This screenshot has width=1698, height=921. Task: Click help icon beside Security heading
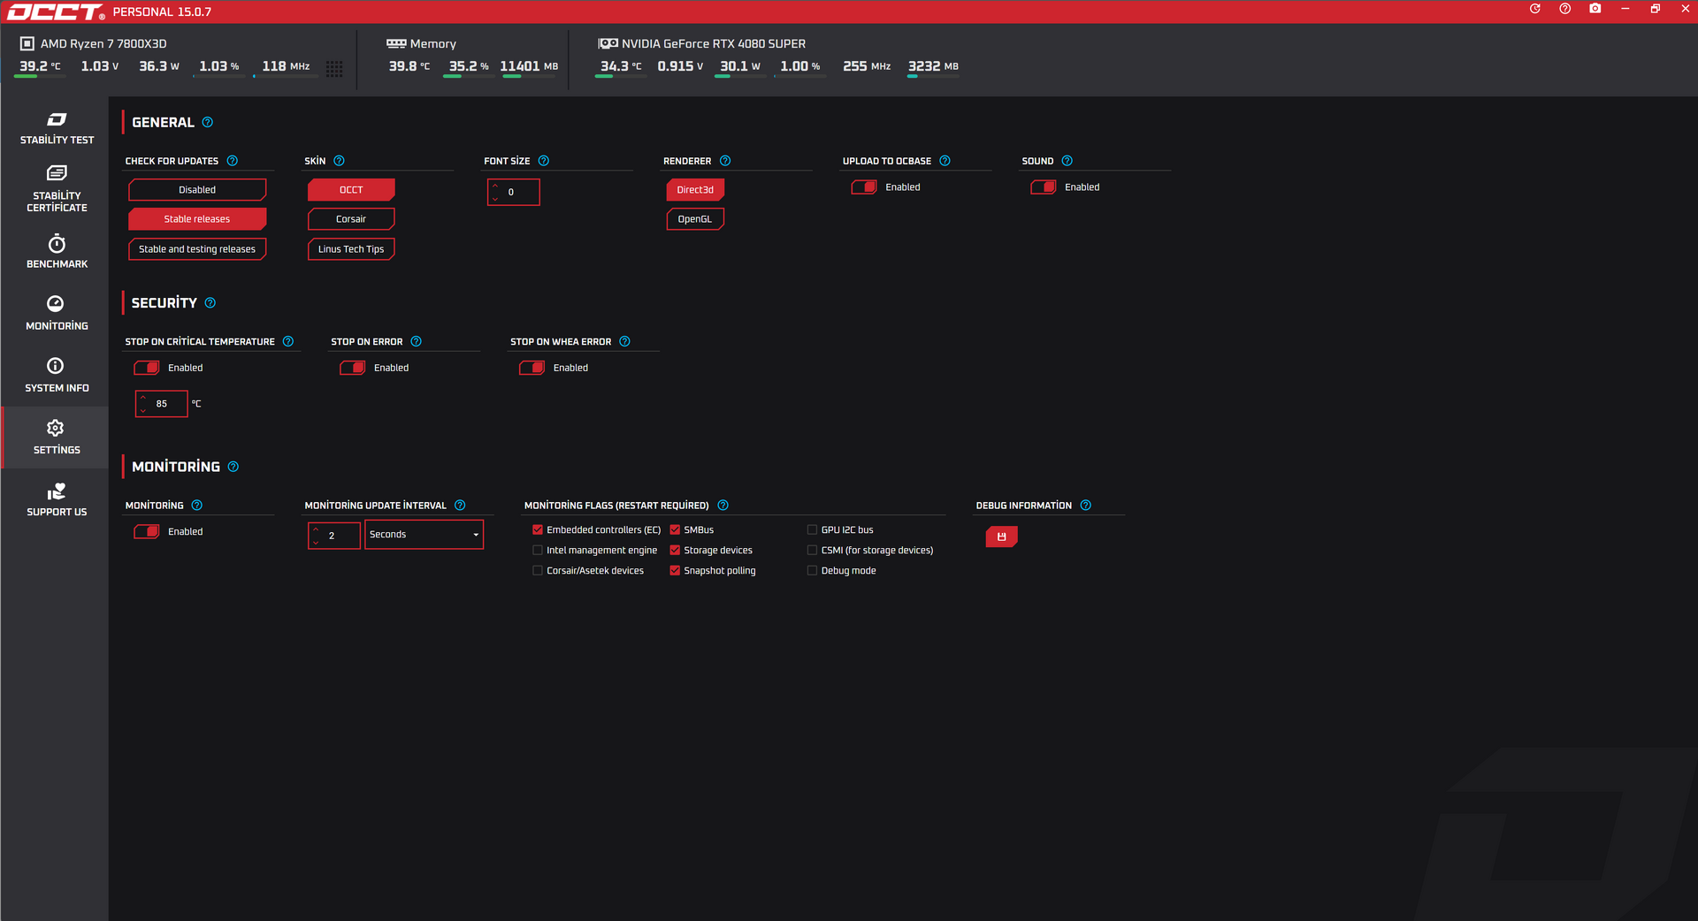click(x=210, y=302)
